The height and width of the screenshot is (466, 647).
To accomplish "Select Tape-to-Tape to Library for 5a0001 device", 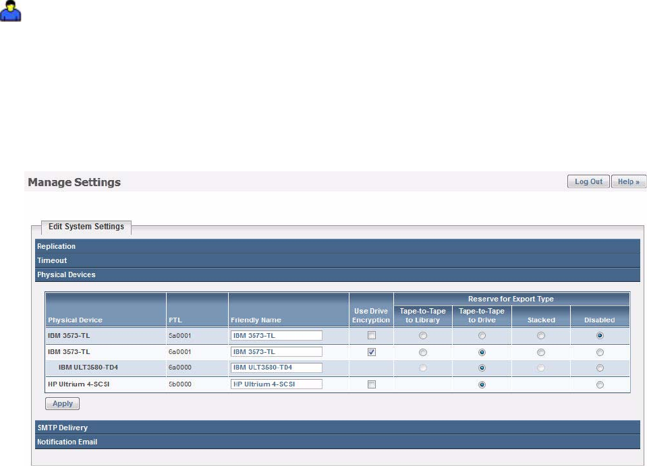I will [423, 336].
